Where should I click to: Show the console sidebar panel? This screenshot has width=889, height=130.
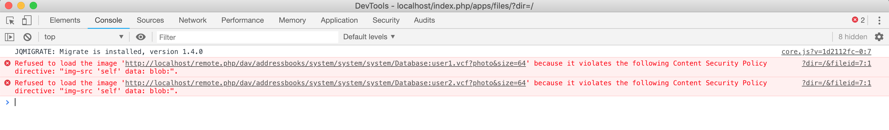pos(10,37)
